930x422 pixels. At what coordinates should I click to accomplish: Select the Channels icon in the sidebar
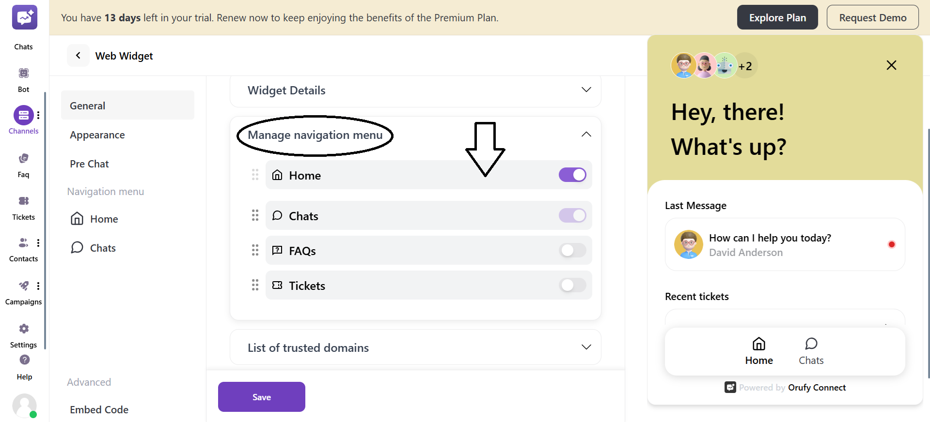coord(23,115)
